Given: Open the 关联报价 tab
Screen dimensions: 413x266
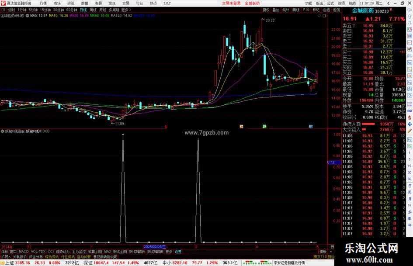Looking at the screenshot, I should click(x=20, y=257).
